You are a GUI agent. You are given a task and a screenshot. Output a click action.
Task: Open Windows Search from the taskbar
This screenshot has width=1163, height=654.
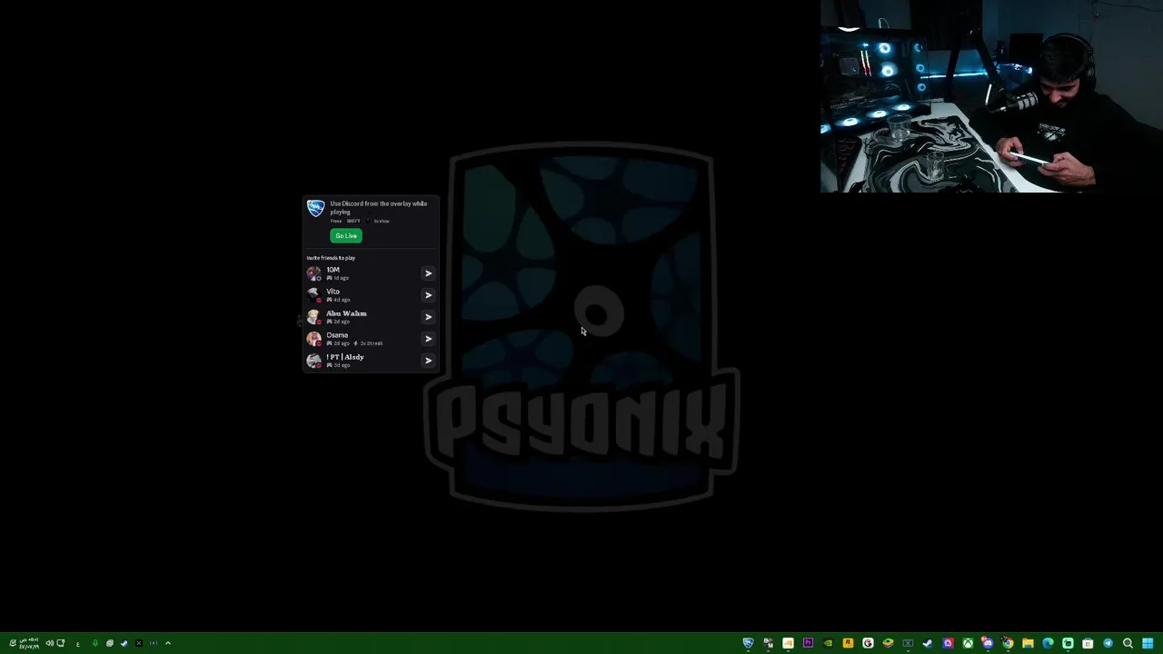[x=1128, y=643]
